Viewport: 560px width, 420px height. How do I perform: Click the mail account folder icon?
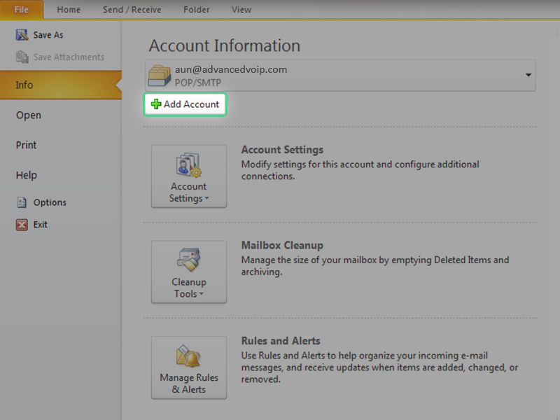click(160, 76)
